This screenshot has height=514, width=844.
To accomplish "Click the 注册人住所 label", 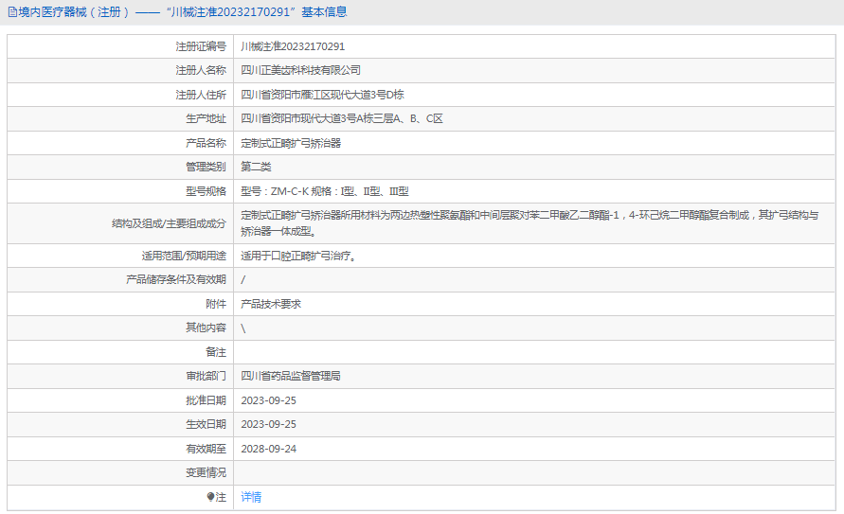I will [201, 95].
